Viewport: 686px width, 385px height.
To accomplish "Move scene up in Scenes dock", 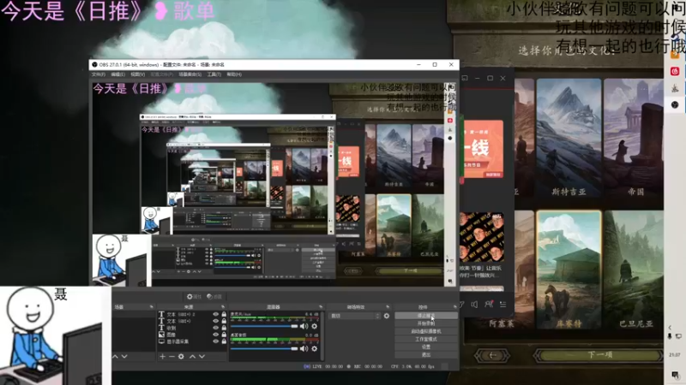I will [116, 357].
